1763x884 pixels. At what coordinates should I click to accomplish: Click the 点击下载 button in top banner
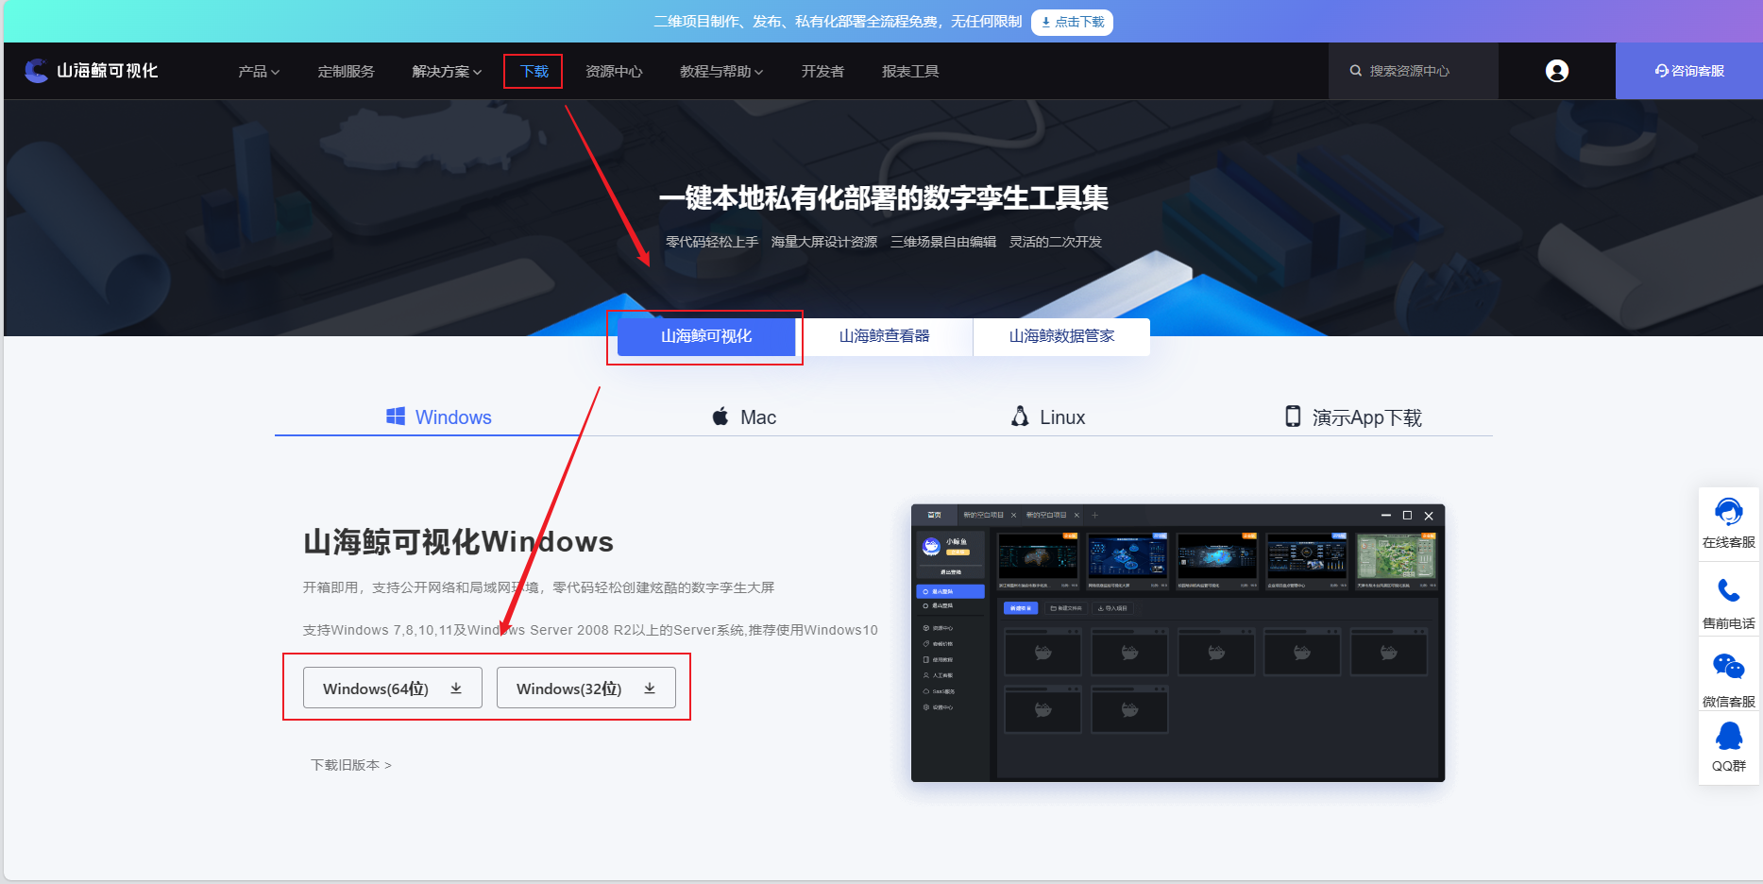pyautogui.click(x=1072, y=22)
